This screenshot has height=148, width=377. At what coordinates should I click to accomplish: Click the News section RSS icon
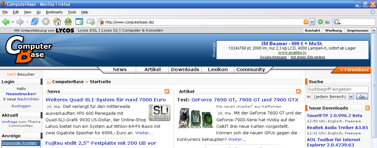pyautogui.click(x=167, y=91)
